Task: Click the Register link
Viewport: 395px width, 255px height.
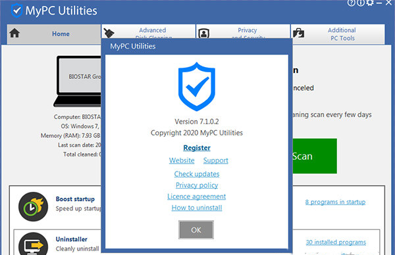Action: point(197,148)
